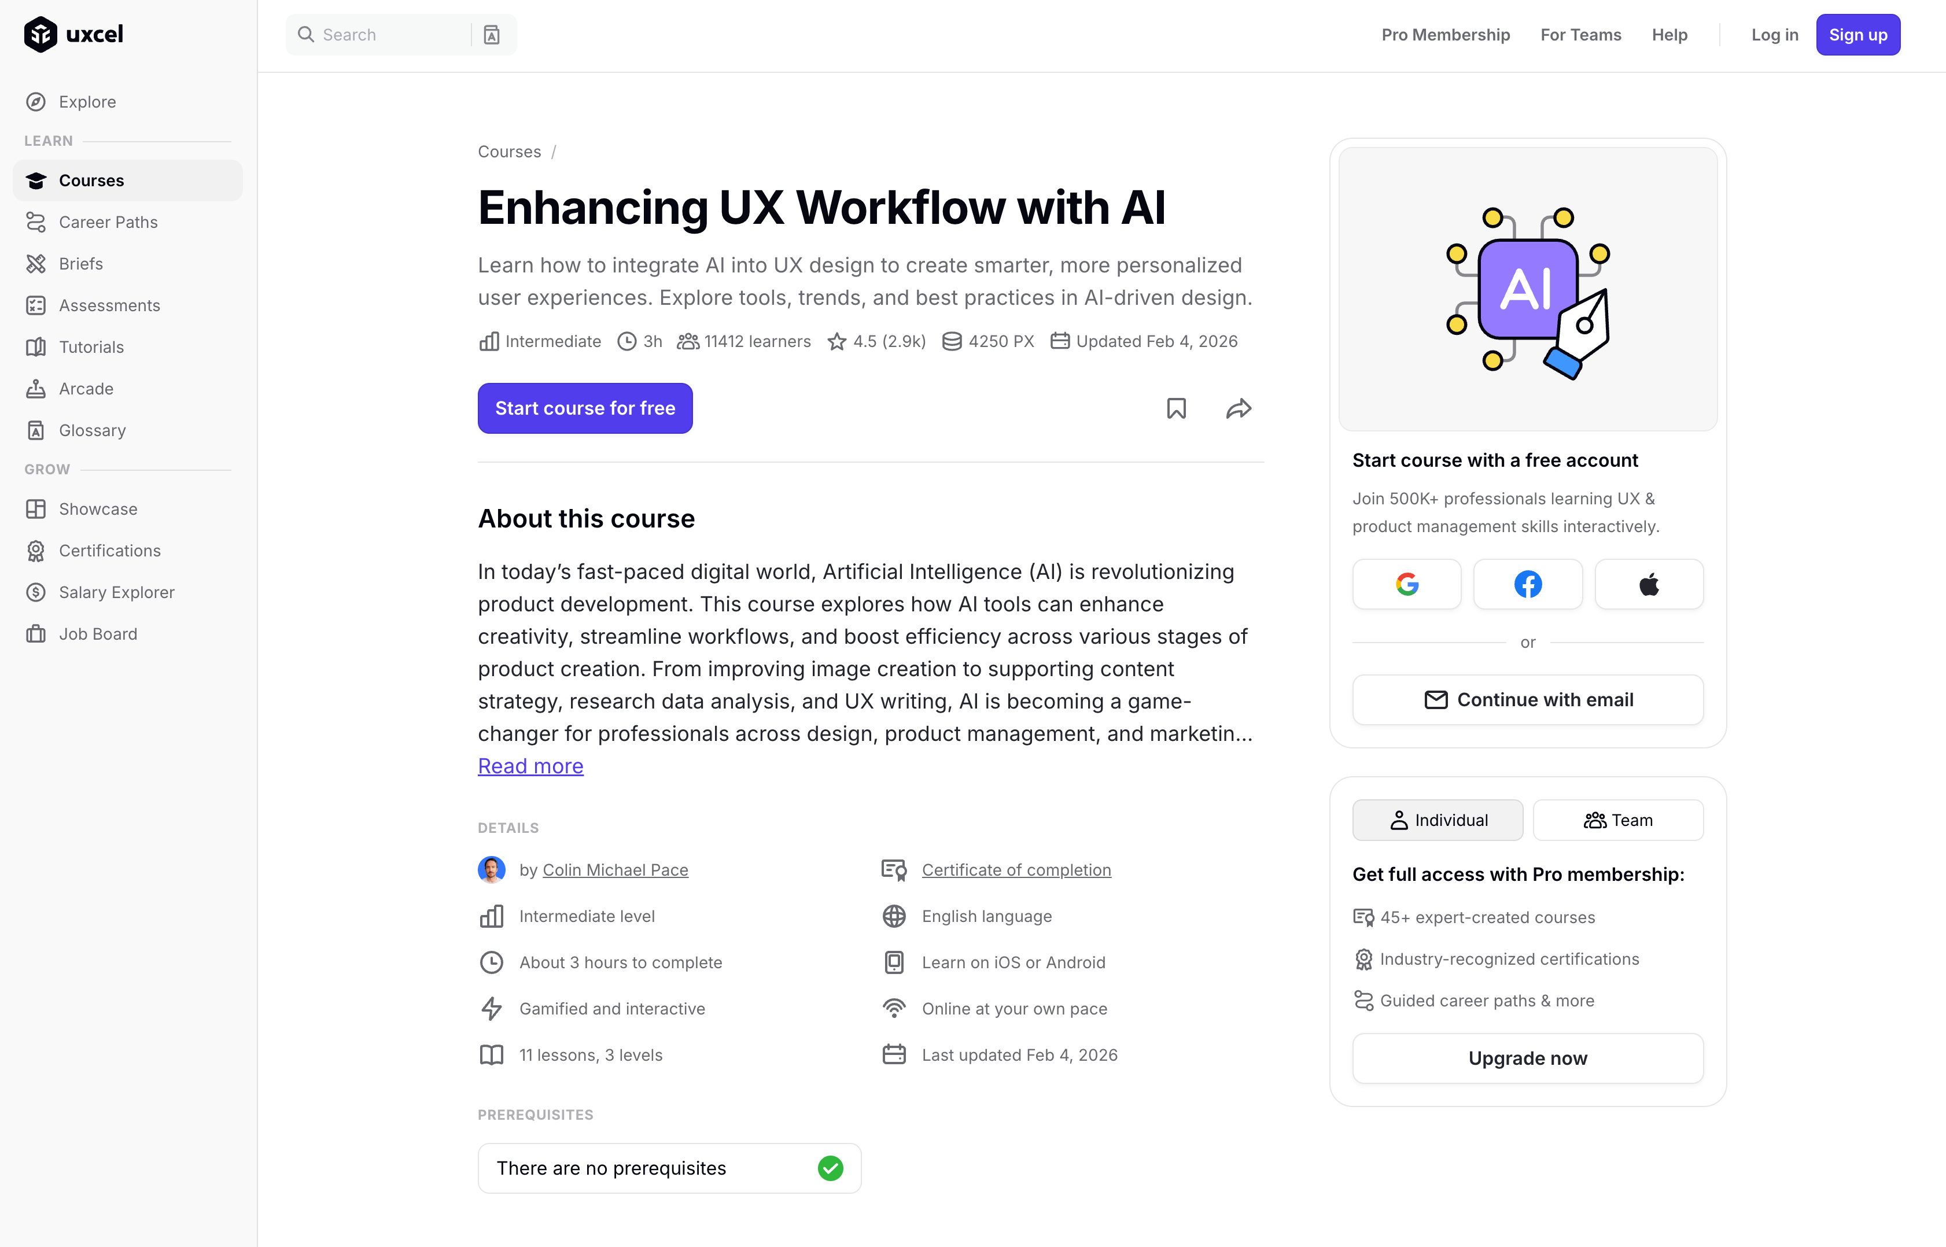Click the share arrow icon
1946x1247 pixels.
click(1238, 408)
